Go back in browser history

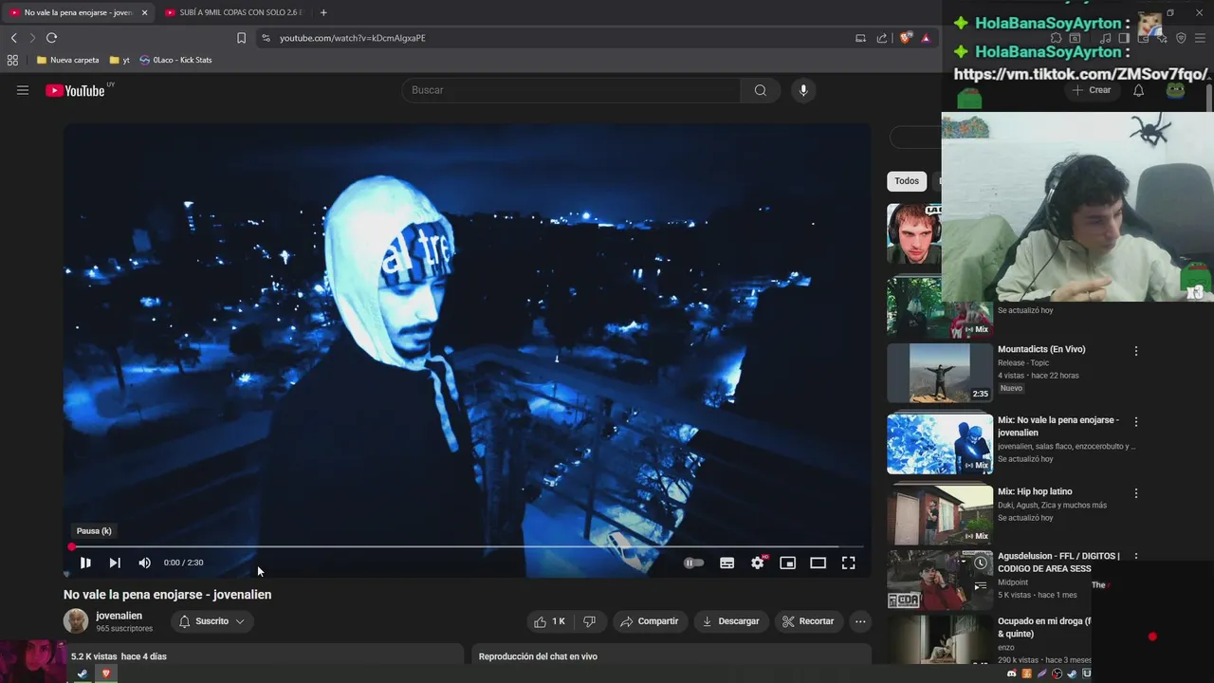coord(13,38)
